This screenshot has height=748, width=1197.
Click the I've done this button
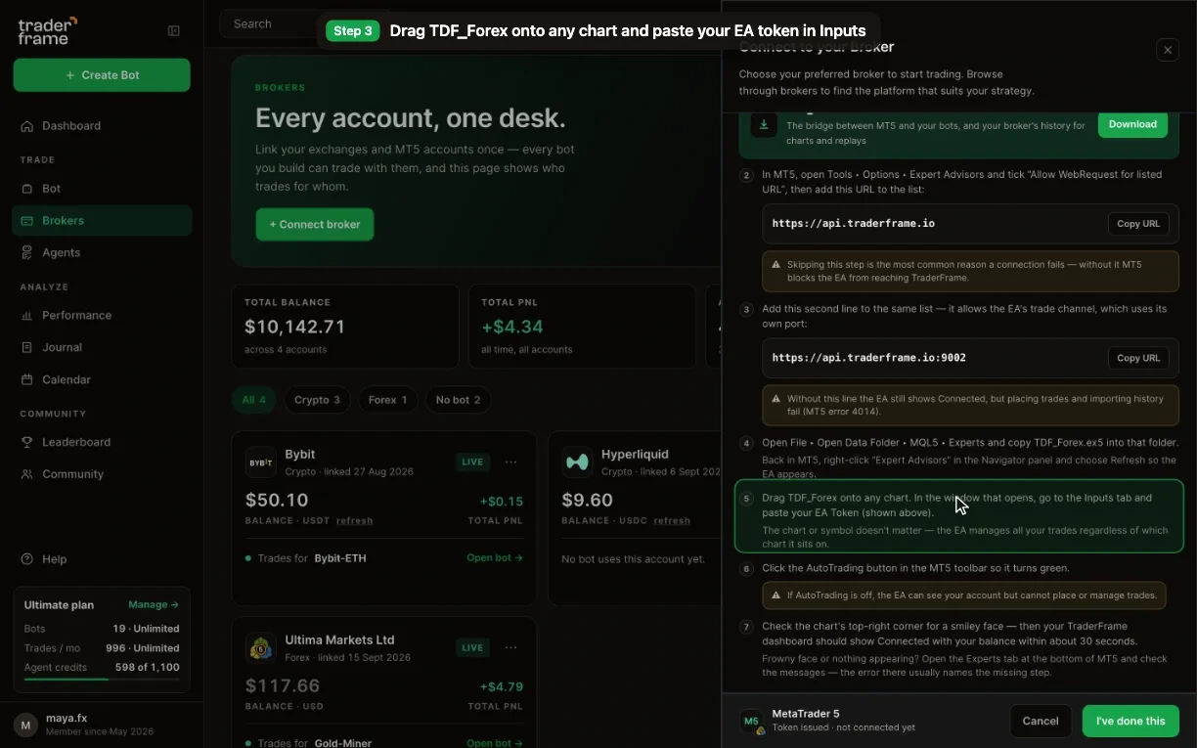click(x=1130, y=722)
